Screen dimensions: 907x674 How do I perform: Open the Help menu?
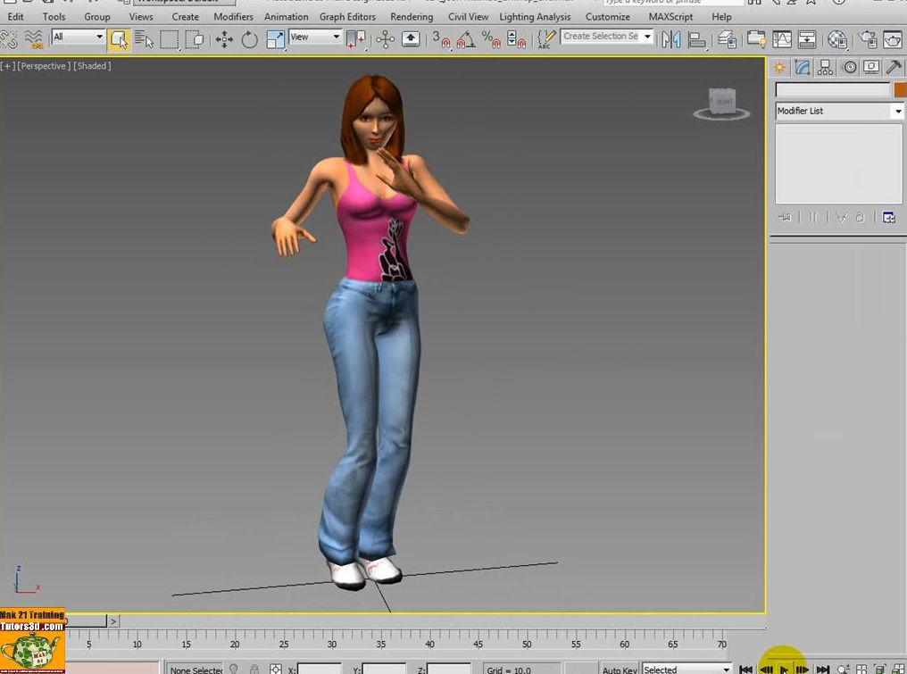click(722, 17)
